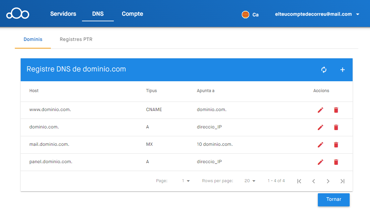
Task: Select the panel.dominio.com. host cell
Action: click(x=51, y=162)
